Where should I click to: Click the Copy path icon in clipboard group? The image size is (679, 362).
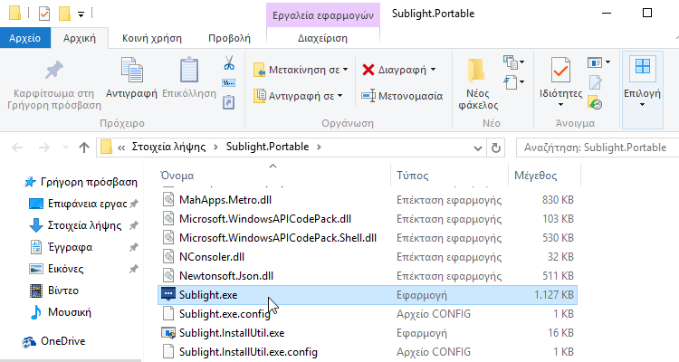coord(229,82)
